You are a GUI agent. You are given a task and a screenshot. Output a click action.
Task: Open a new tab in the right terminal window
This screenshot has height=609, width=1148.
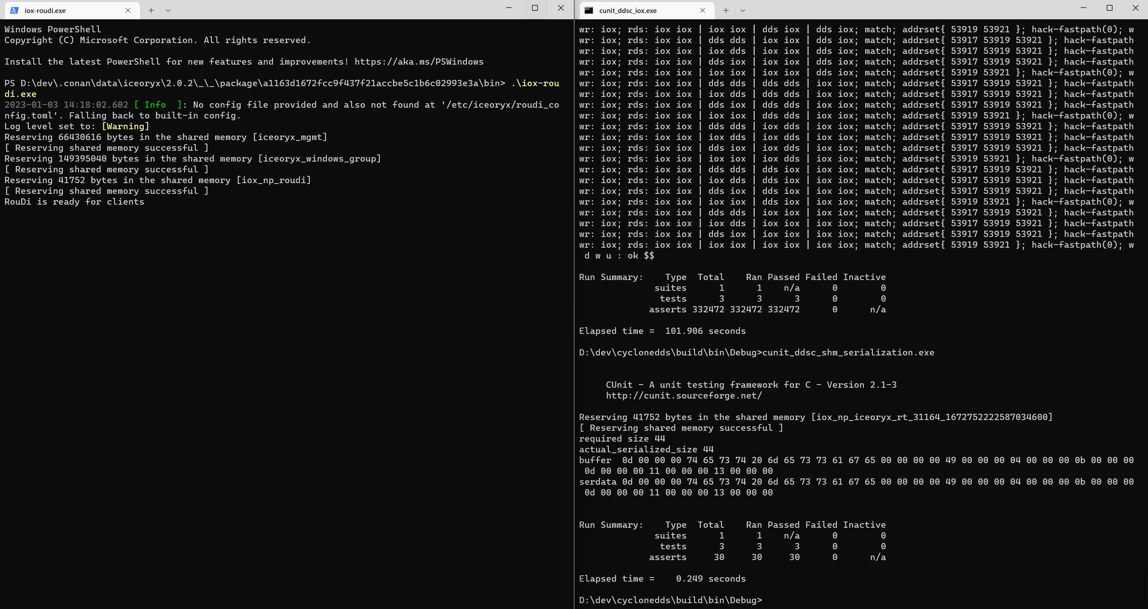pos(725,10)
